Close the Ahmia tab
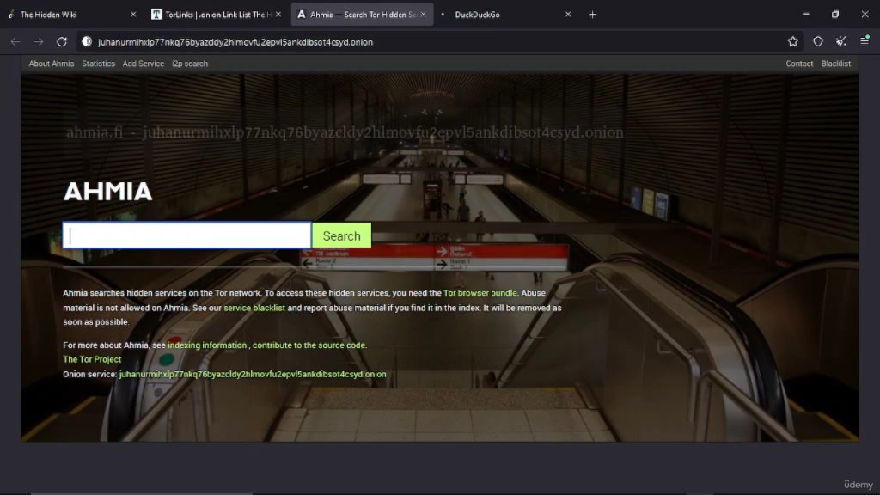880x495 pixels. click(423, 15)
